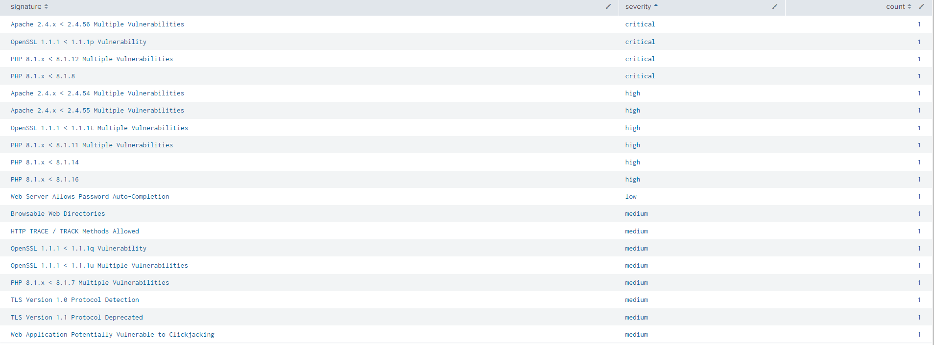The height and width of the screenshot is (345, 934).
Task: Open OpenSSL 1.1.1 < 1.1.1t Multiple Vulnerabilities
Action: tap(99, 128)
